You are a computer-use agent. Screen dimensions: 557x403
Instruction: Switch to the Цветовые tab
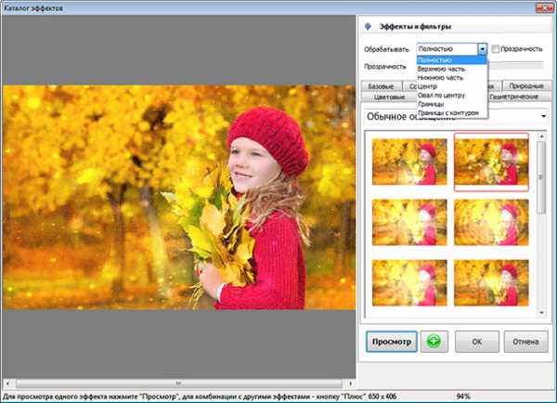[389, 97]
